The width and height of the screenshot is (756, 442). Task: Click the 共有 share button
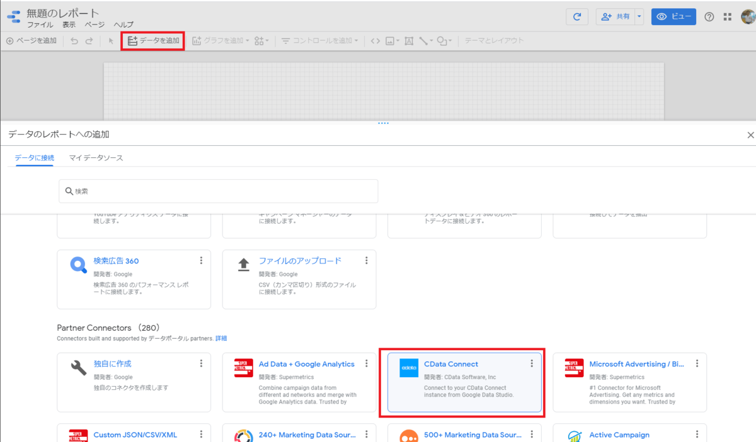coord(615,17)
